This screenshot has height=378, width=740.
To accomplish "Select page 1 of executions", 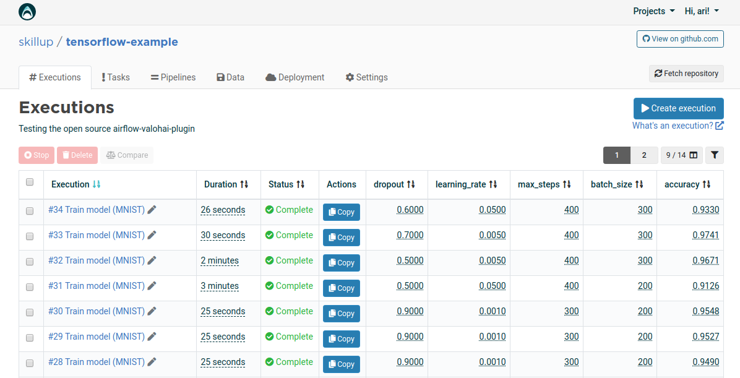I will click(x=617, y=155).
